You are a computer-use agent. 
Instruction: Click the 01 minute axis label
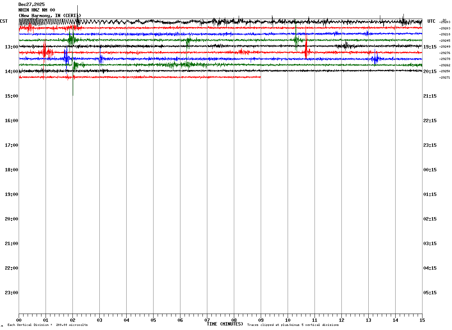pyautogui.click(x=46, y=320)
